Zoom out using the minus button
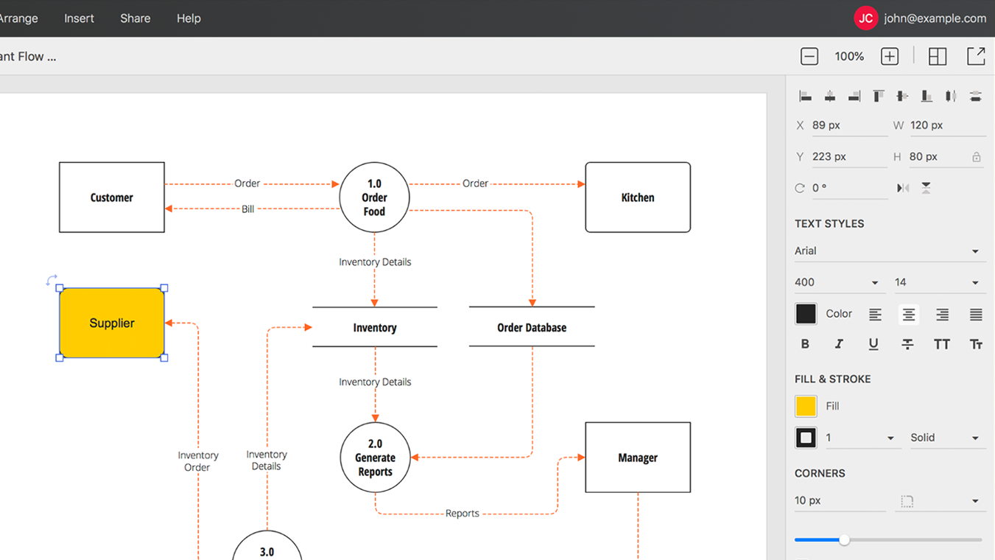 click(809, 55)
